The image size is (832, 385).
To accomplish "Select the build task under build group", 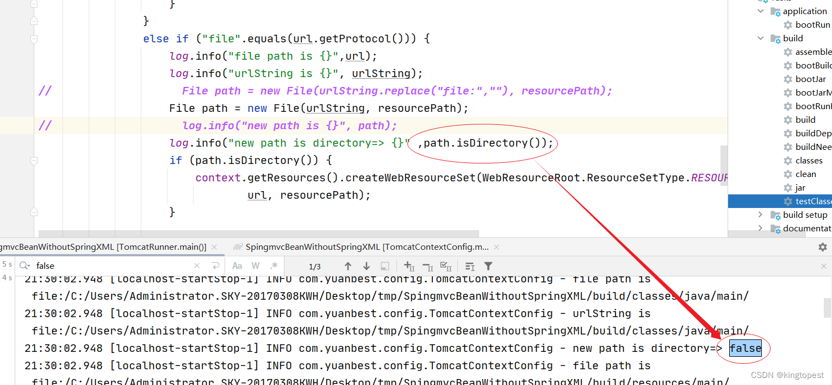I will point(805,119).
